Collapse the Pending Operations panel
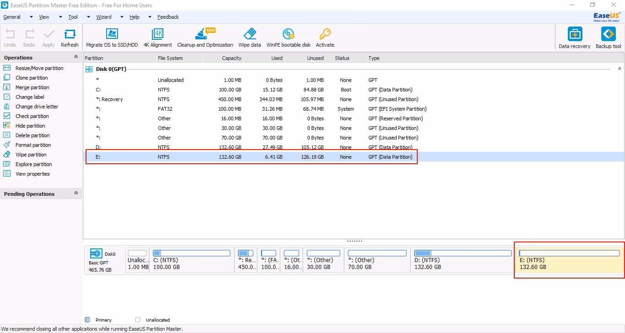 tap(76, 193)
